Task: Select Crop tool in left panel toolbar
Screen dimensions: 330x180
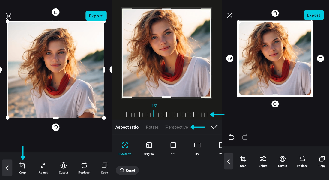Action: coord(22,168)
